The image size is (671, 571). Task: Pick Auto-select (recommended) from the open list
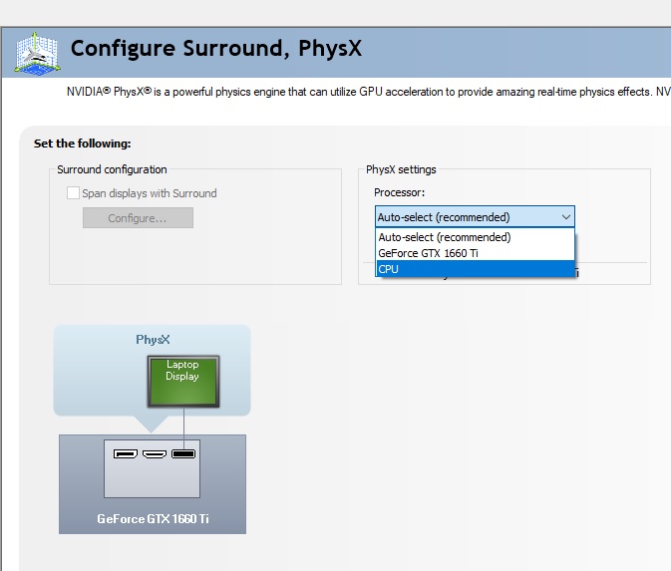pyautogui.click(x=475, y=237)
